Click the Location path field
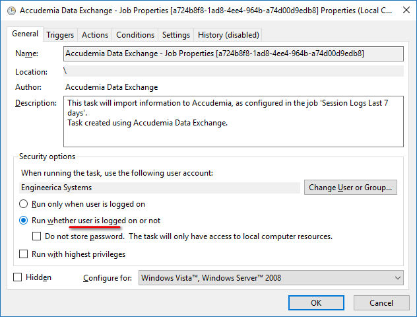This screenshot has width=417, height=317. pos(233,71)
